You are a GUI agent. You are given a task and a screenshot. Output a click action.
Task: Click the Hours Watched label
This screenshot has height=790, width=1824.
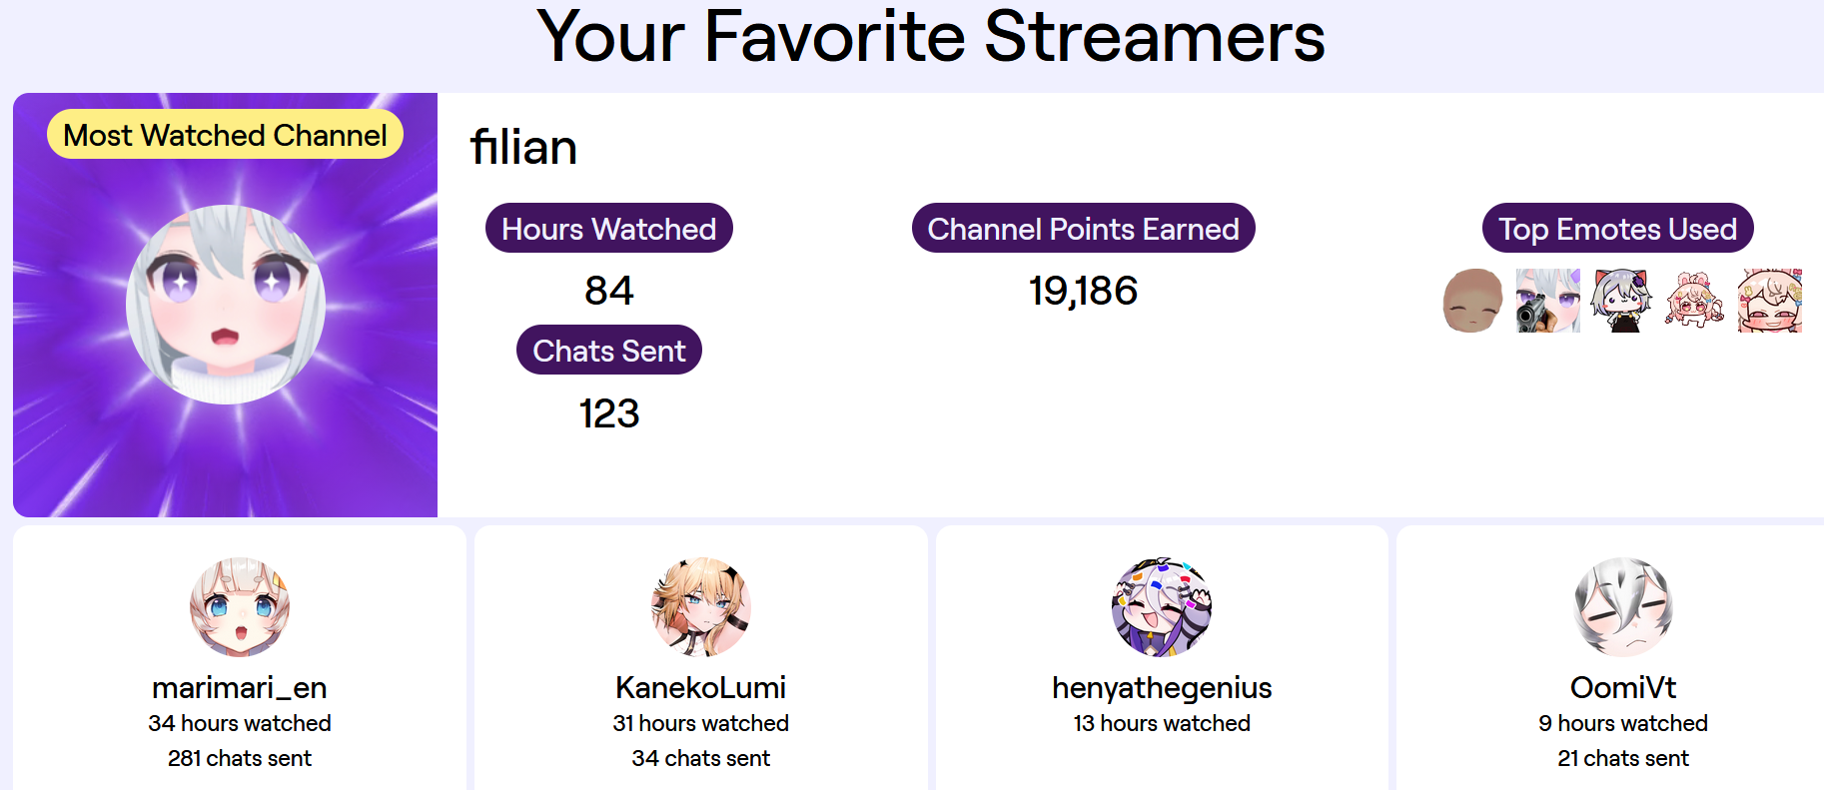609,229
